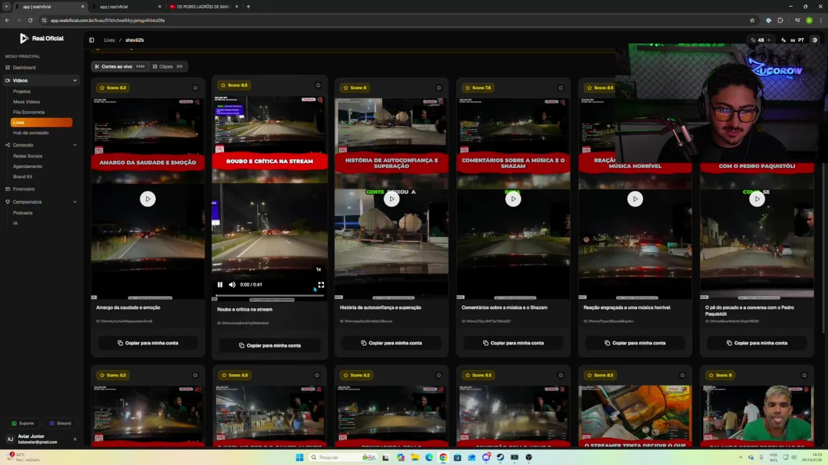This screenshot has height=465, width=828.
Task: Open Financeiro in the sidebar
Action: click(x=24, y=189)
